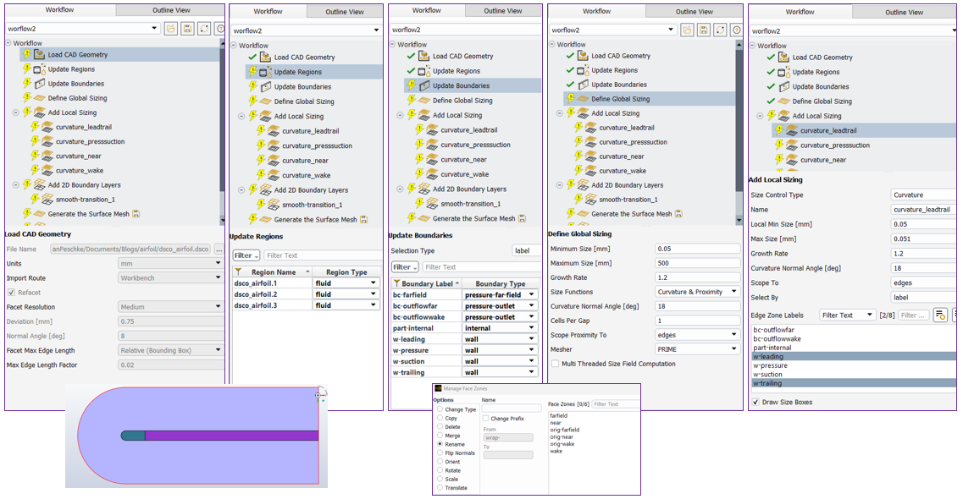Screen dimensions: 963x499
Task: Select Workflow tab in Update Boundaries panel
Action: tap(426, 10)
